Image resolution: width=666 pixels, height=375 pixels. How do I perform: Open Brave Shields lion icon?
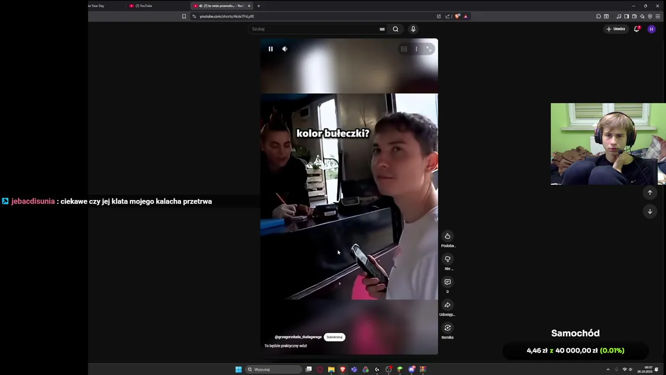click(x=457, y=16)
